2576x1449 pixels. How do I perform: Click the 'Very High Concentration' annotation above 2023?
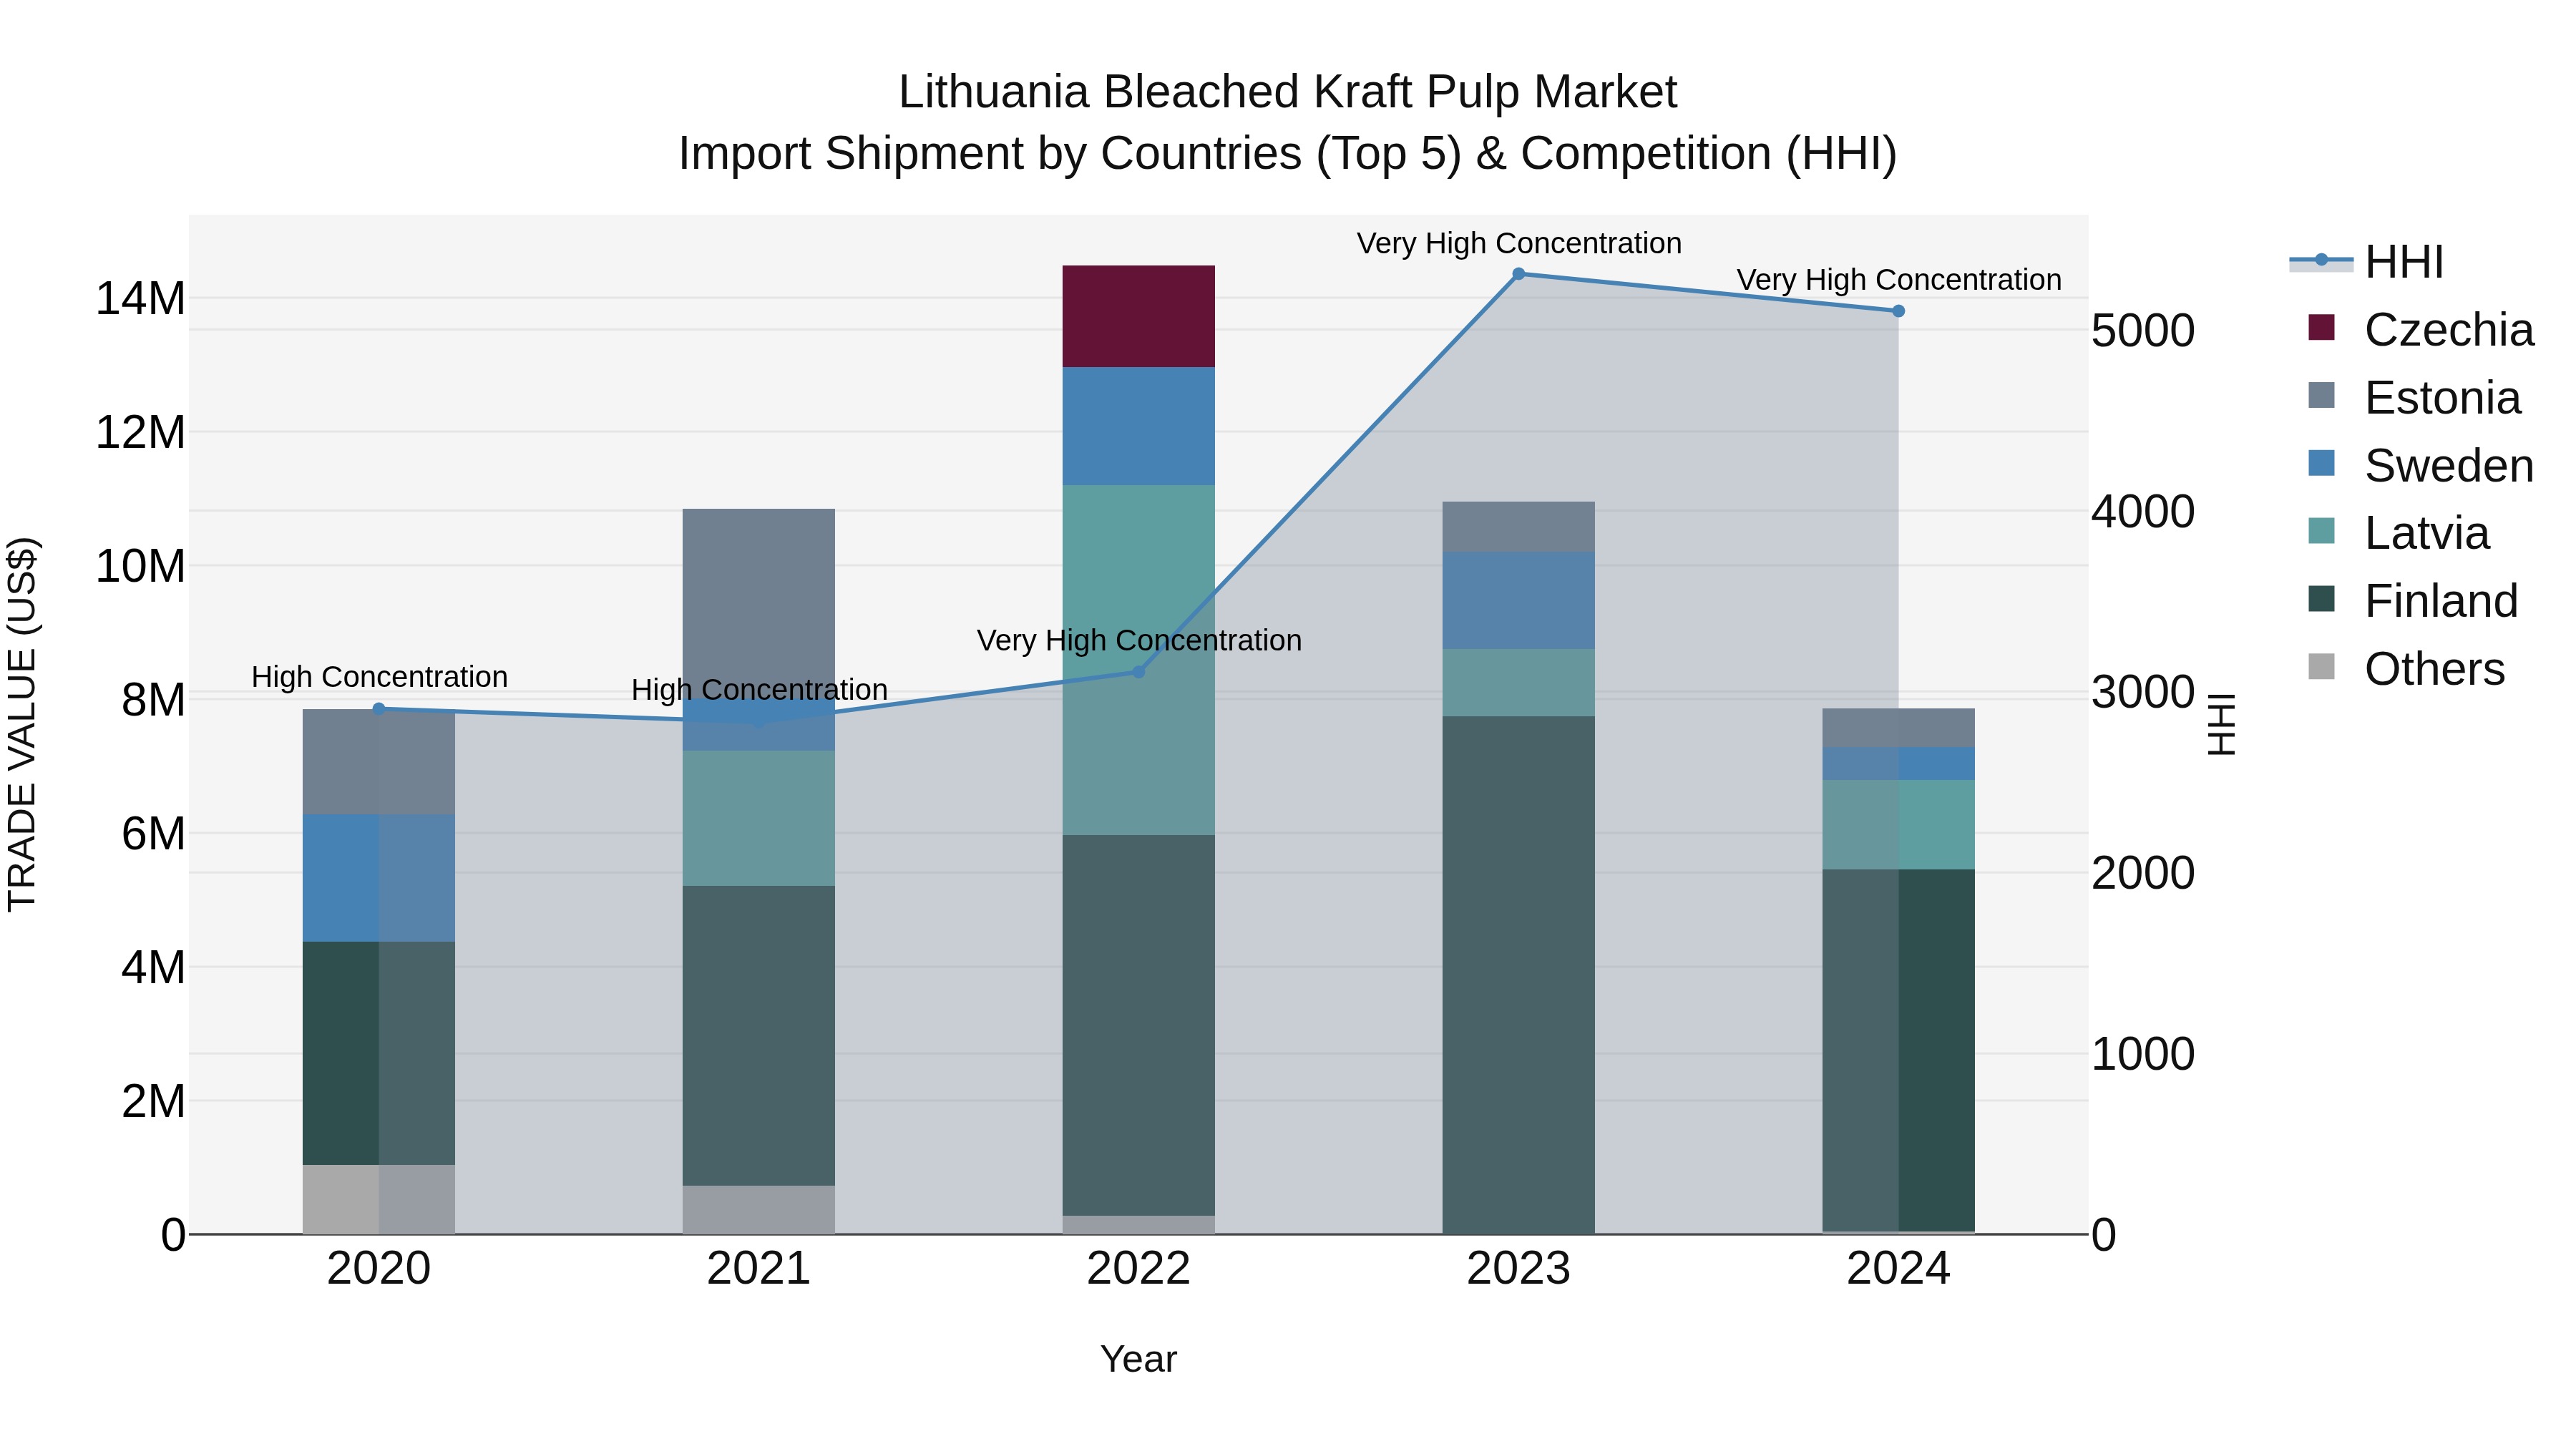(1519, 243)
